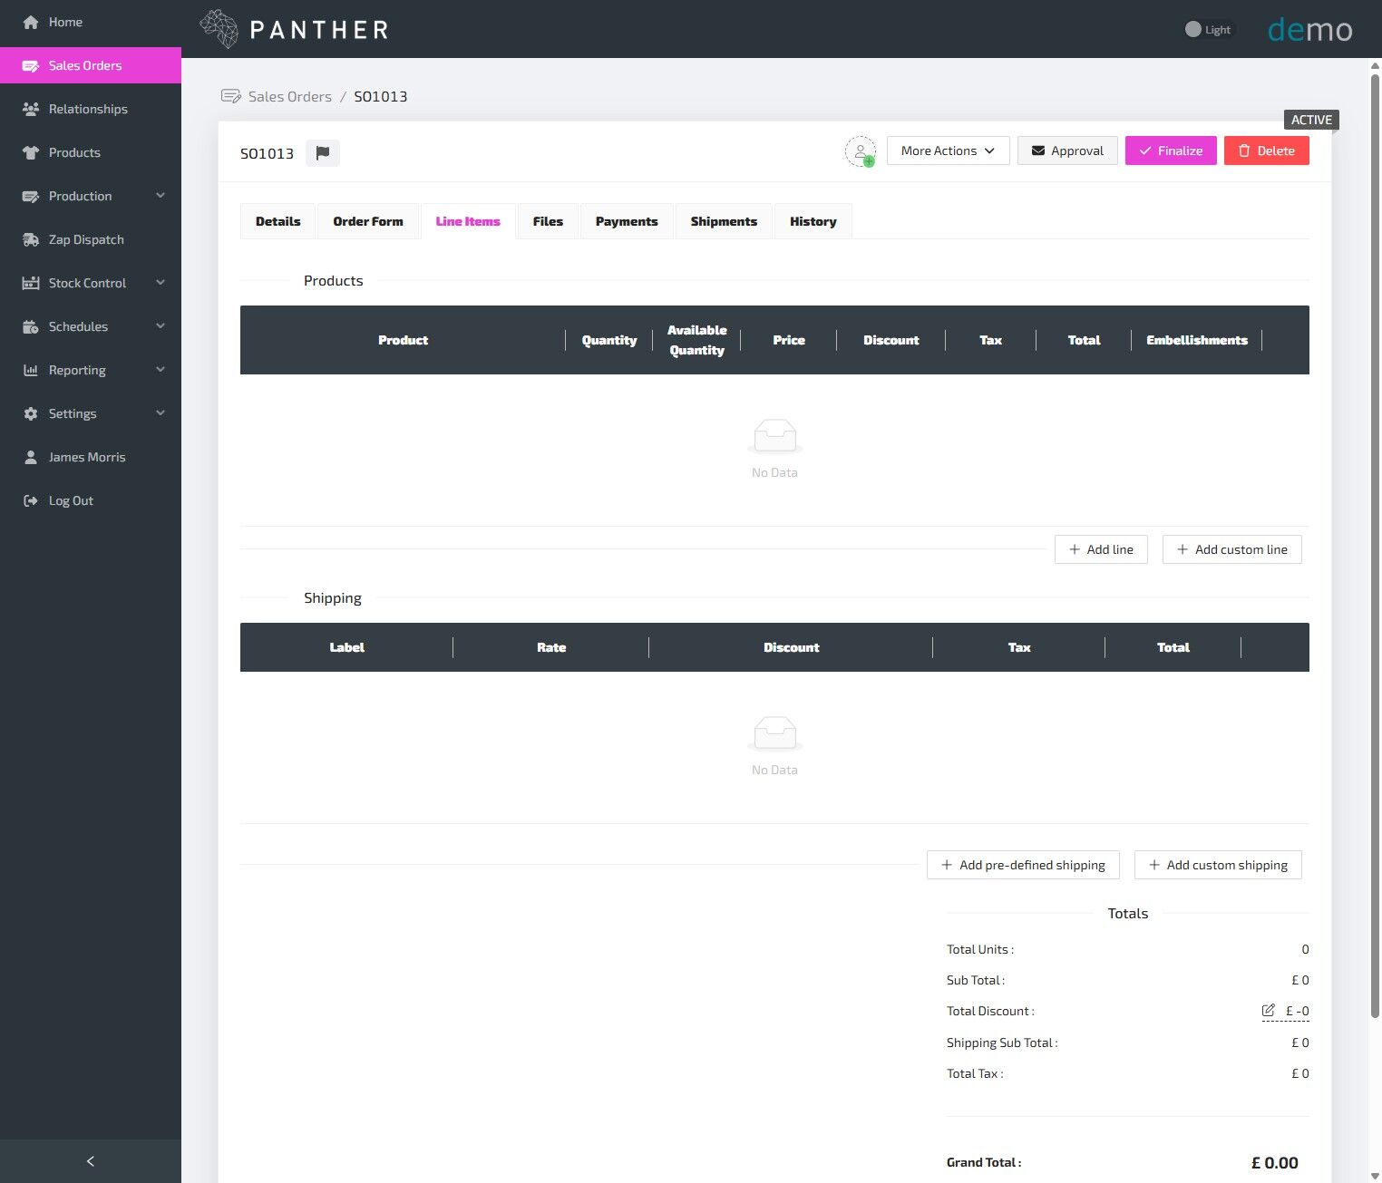This screenshot has height=1183, width=1382.
Task: Click the Label column header in Shipping
Action: [346, 647]
